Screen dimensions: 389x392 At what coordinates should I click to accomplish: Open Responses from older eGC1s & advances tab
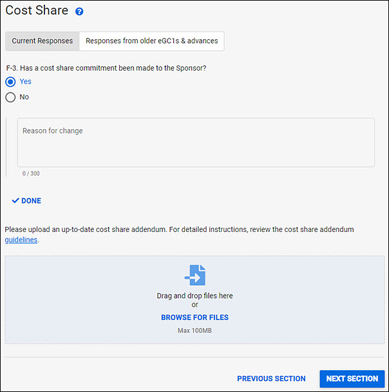click(x=151, y=41)
